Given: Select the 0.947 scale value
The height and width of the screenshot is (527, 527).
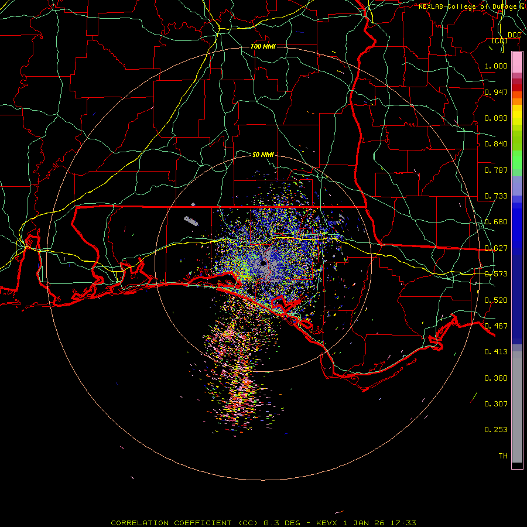Looking at the screenshot, I should point(496,92).
